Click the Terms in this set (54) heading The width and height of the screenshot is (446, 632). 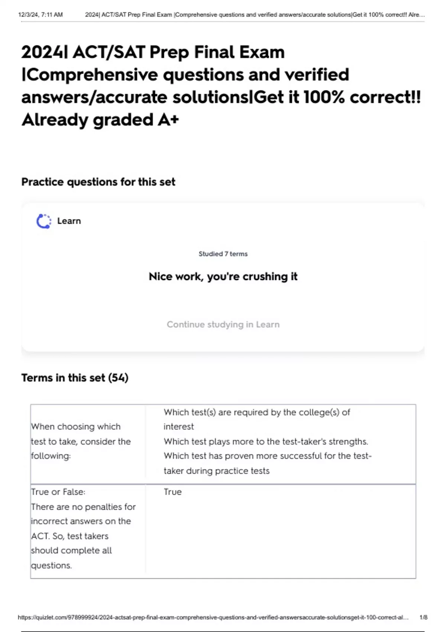(x=75, y=378)
